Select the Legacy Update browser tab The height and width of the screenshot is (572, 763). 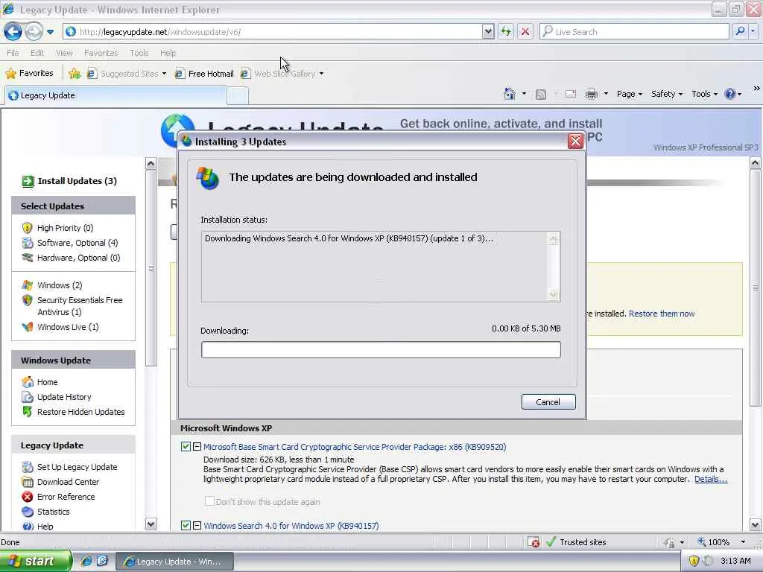tap(115, 95)
